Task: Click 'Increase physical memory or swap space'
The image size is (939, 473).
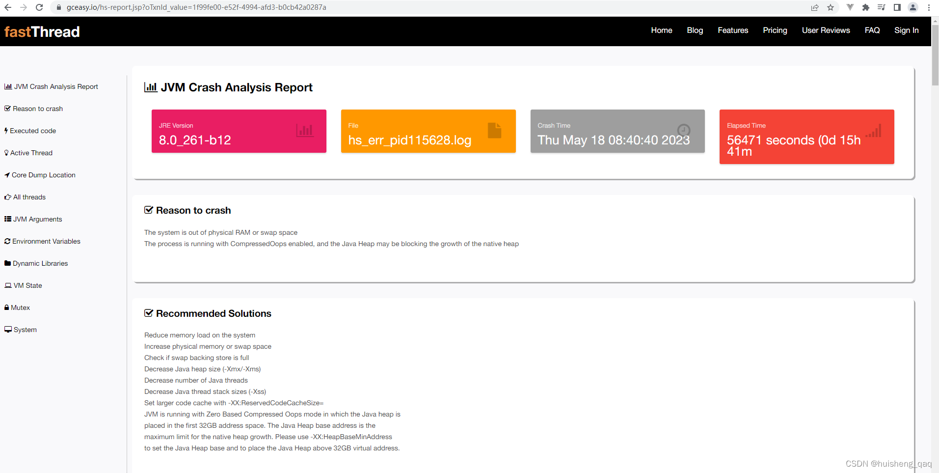Action: (x=208, y=346)
